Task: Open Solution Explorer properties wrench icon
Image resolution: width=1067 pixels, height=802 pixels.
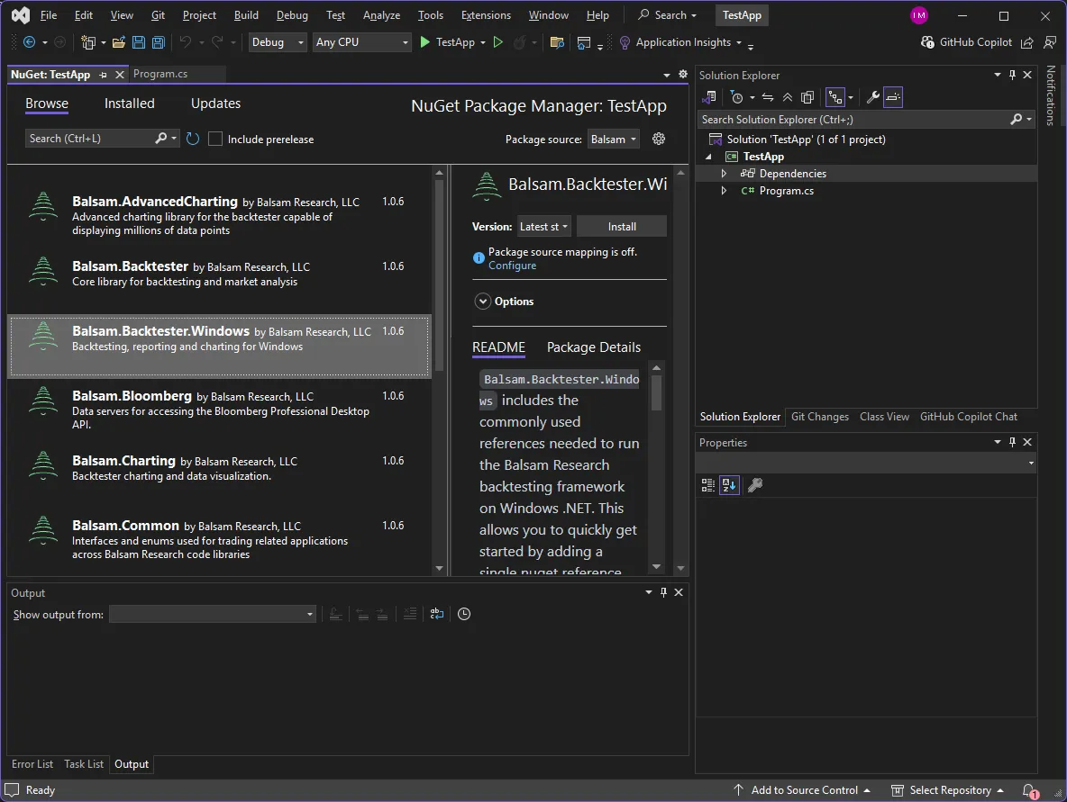Action: pyautogui.click(x=872, y=97)
